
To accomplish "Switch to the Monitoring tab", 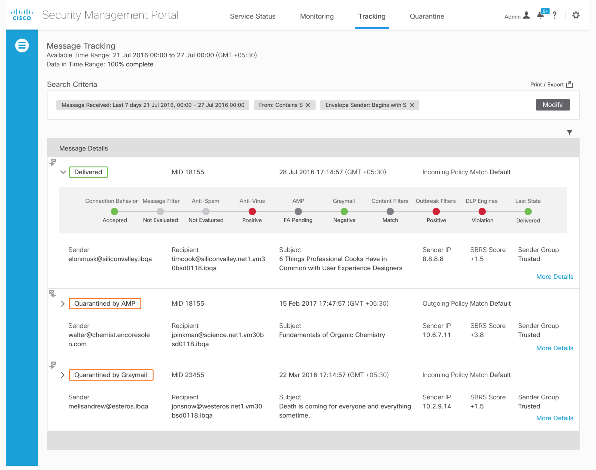I will [x=317, y=16].
